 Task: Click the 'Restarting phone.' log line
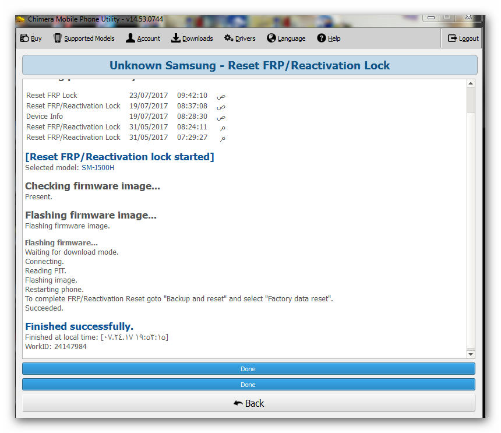tap(54, 290)
